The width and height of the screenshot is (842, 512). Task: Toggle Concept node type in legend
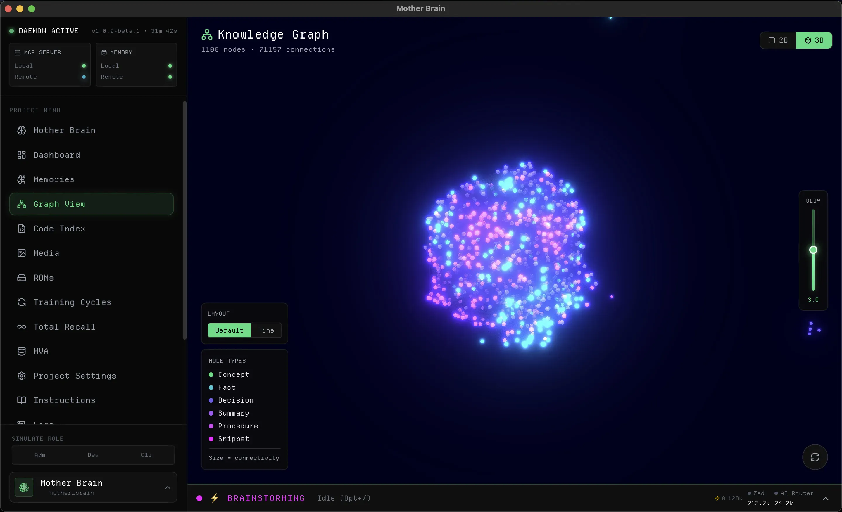[x=229, y=375]
